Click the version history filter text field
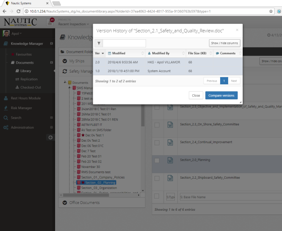282x231 pixels. click(x=124, y=43)
